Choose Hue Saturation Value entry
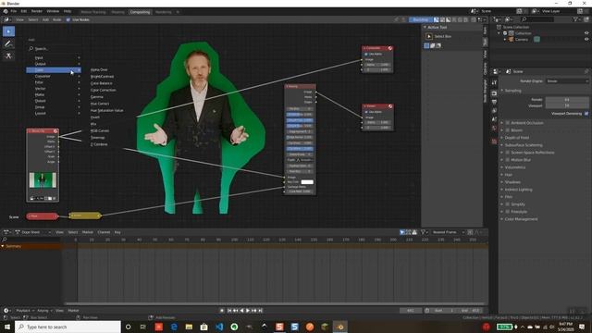This screenshot has height=333, width=592. tap(107, 110)
